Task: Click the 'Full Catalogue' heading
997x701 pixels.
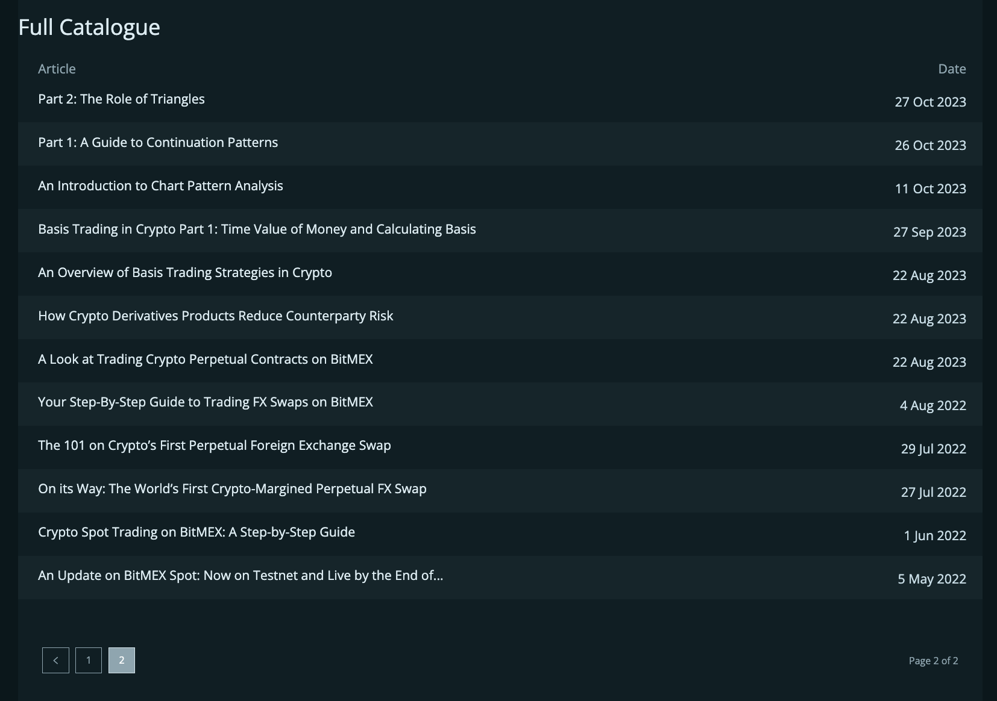Action: coord(89,27)
